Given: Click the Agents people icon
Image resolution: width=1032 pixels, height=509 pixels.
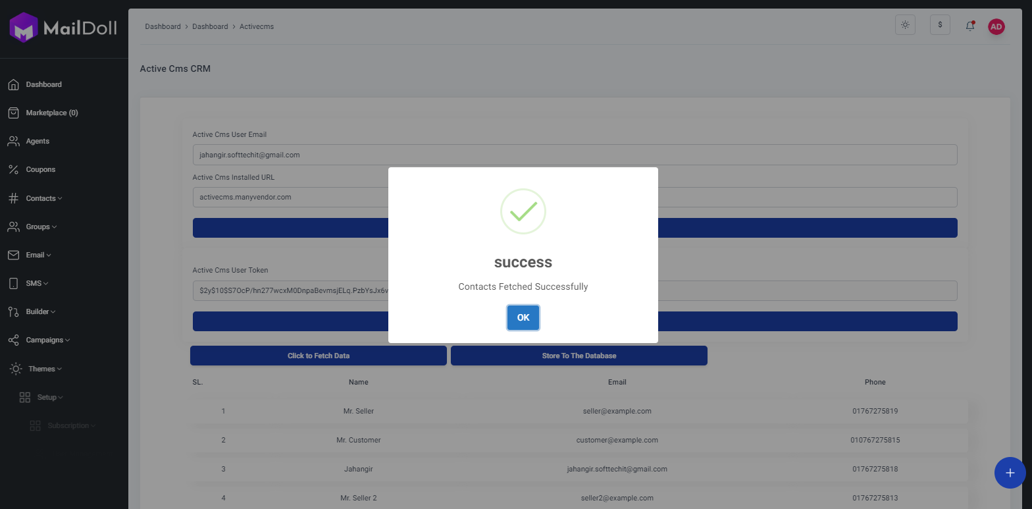Looking at the screenshot, I should (x=13, y=141).
